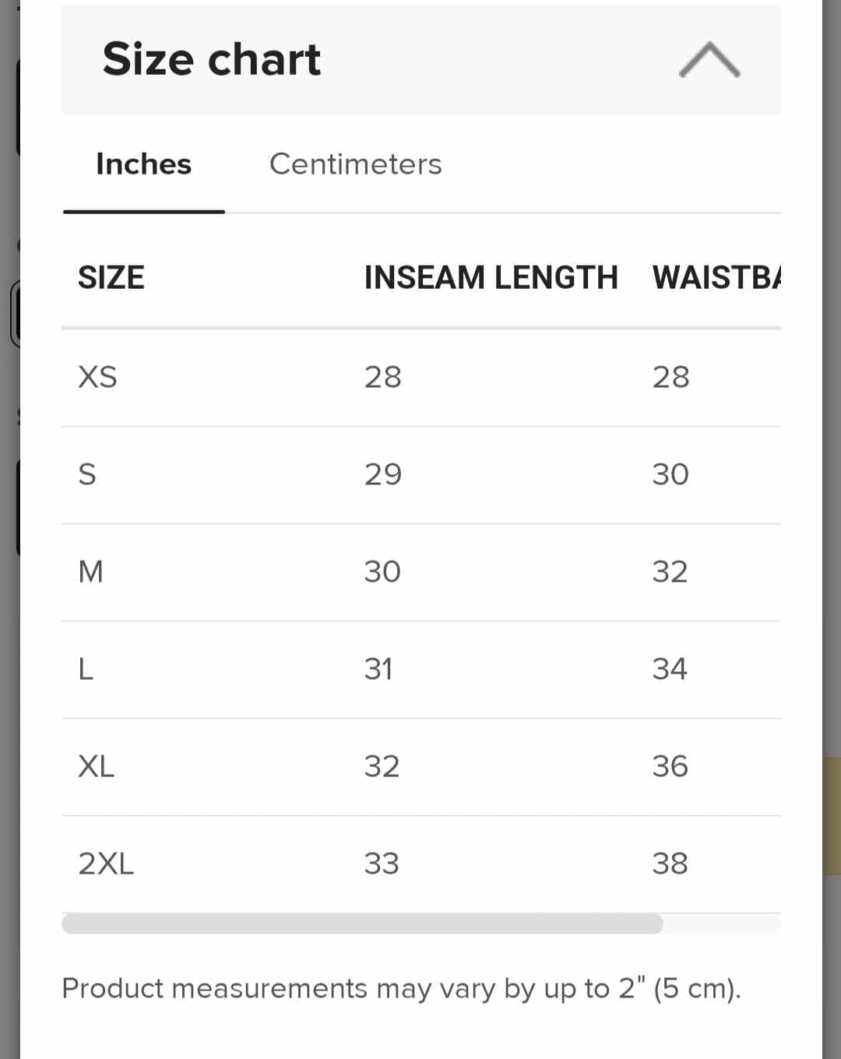
Task: Select the S size row label
Action: coord(87,474)
